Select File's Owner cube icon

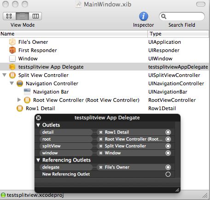12,42
